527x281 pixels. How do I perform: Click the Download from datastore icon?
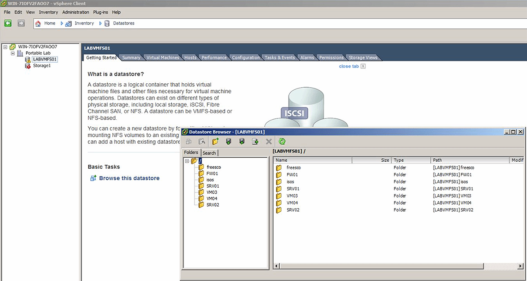[242, 141]
